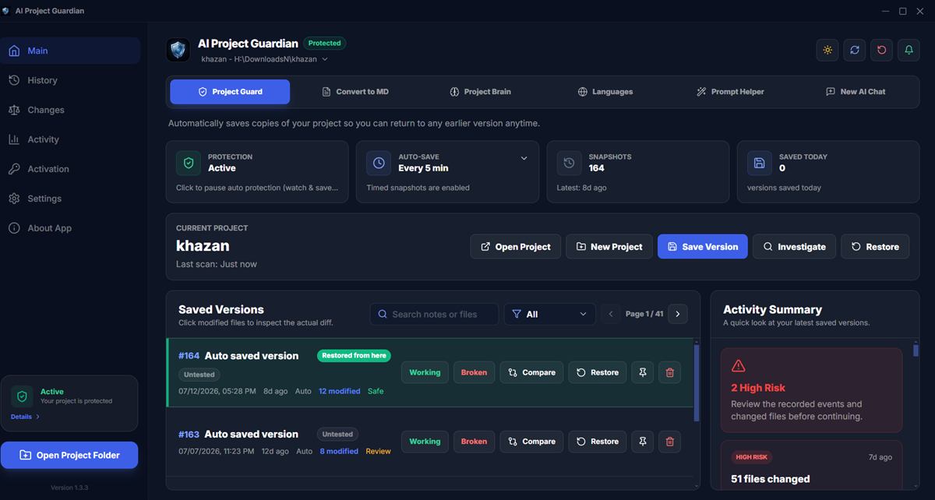The width and height of the screenshot is (935, 500).
Task: Open About App in the sidebar
Action: 70,228
